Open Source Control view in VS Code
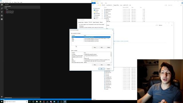 point(2,12)
